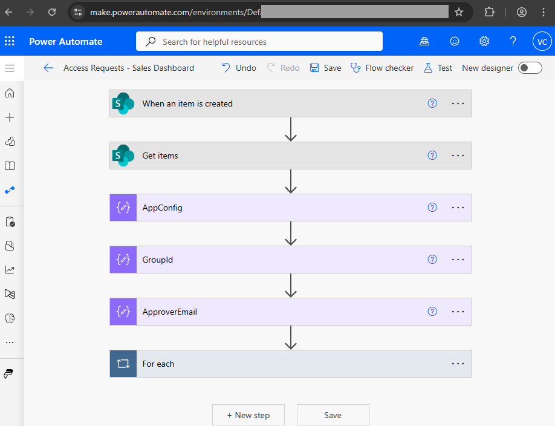The image size is (555, 426).
Task: Open Home in the left sidebar
Action: coord(10,93)
